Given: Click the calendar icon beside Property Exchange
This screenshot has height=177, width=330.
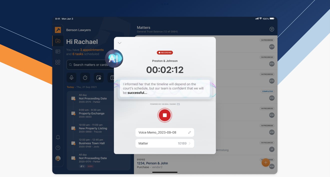Looking at the screenshot, I should coord(73,113).
